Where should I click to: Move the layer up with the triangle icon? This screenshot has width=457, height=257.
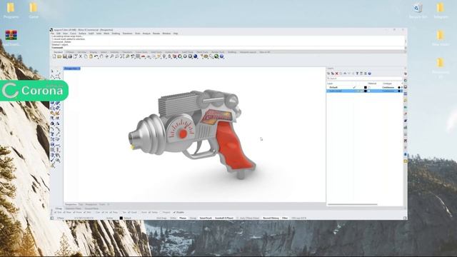pyautogui.click(x=345, y=74)
